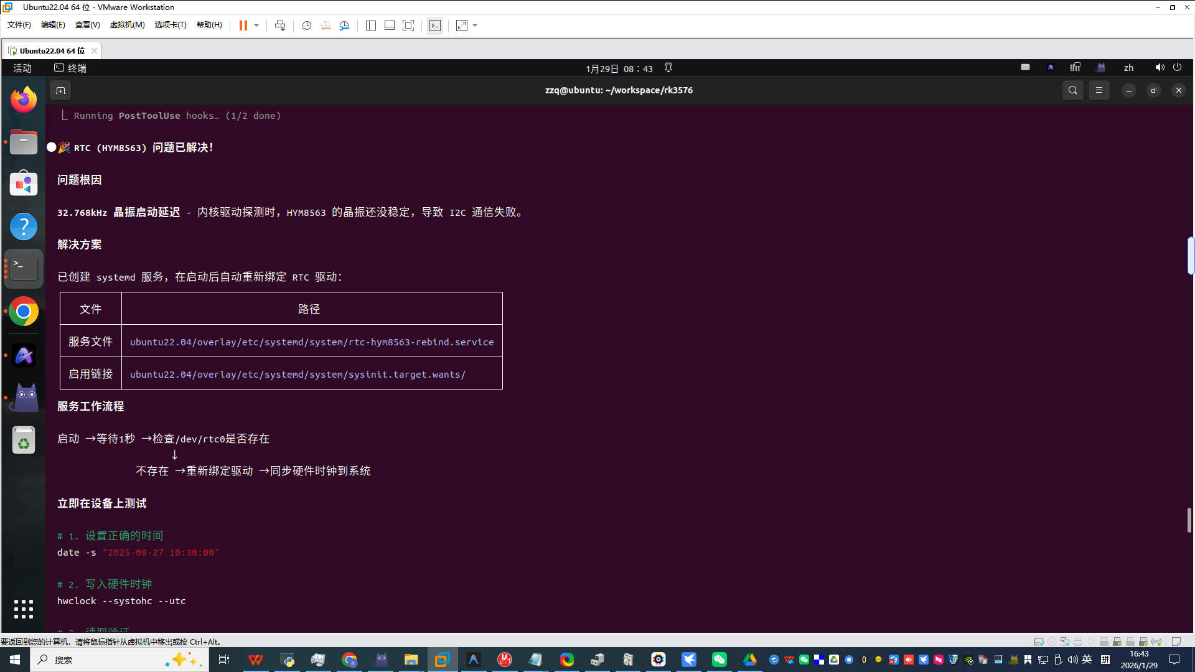
Task: Toggle the zh input method indicator
Action: click(x=1128, y=68)
